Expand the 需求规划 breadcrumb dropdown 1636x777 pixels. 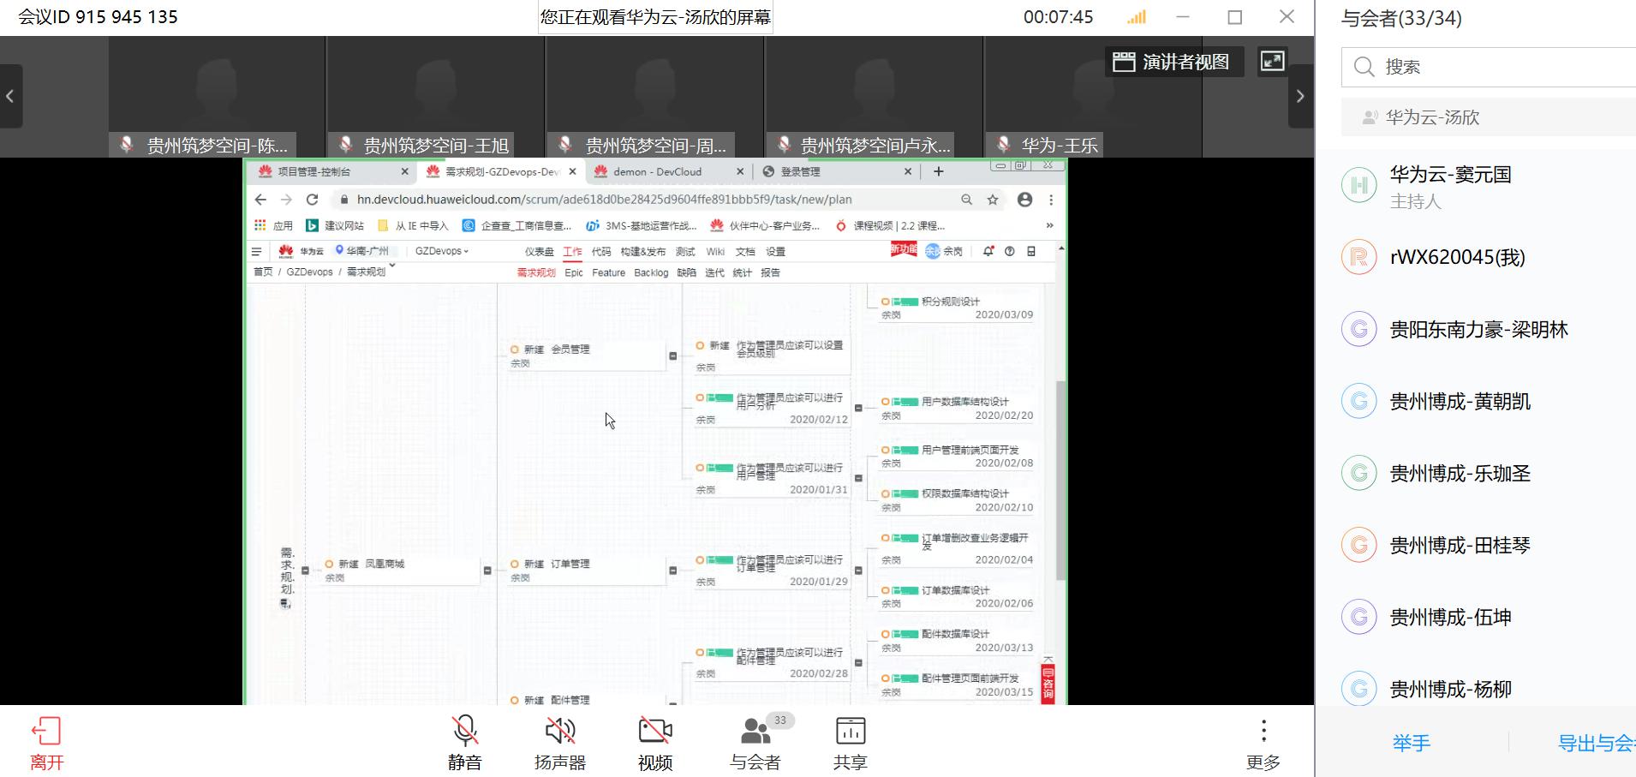[392, 266]
